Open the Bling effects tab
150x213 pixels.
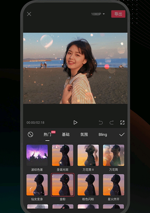103,135
